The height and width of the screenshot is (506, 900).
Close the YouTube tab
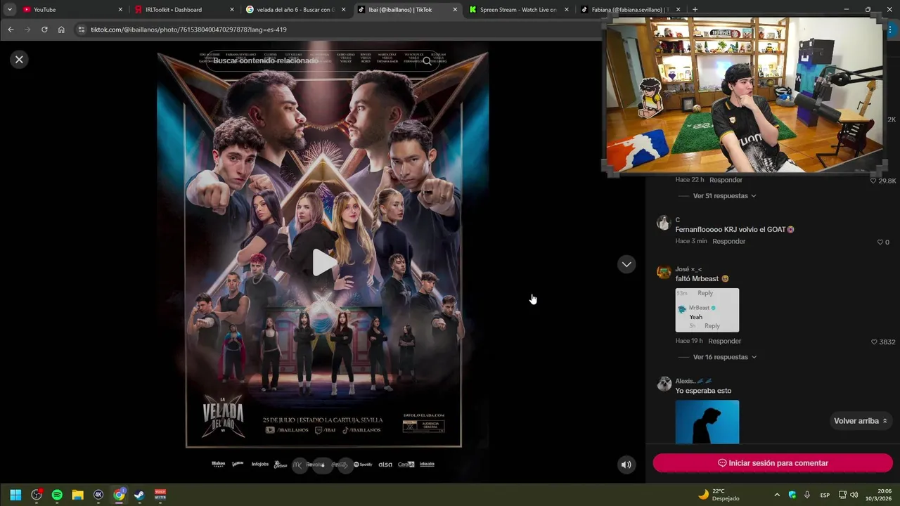tap(120, 10)
